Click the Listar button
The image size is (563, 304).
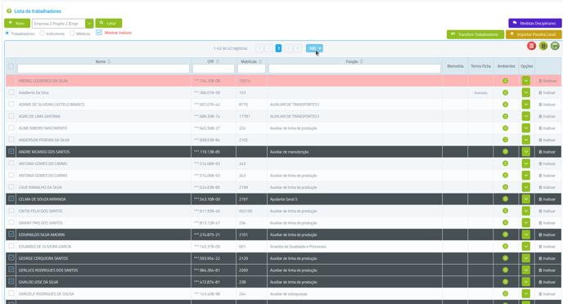[x=109, y=24]
